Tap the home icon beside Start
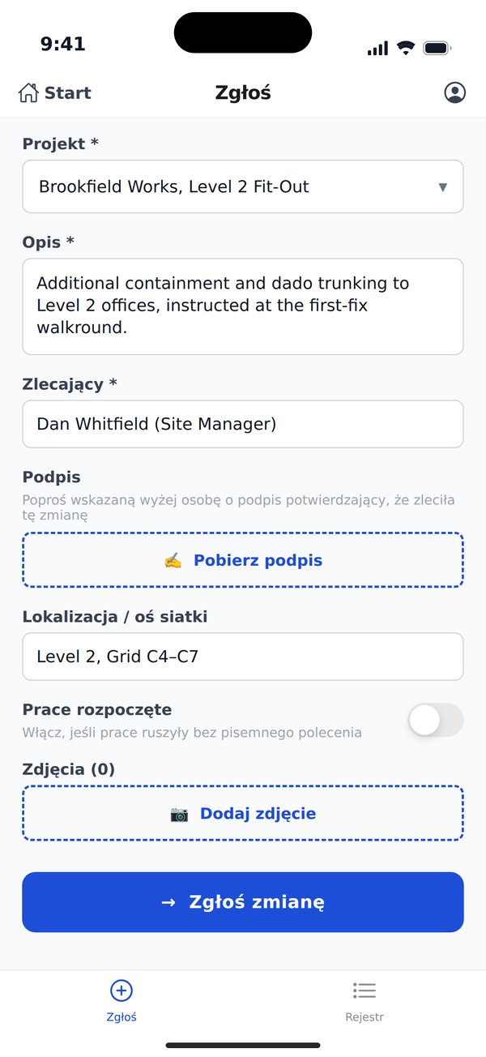 tap(28, 92)
